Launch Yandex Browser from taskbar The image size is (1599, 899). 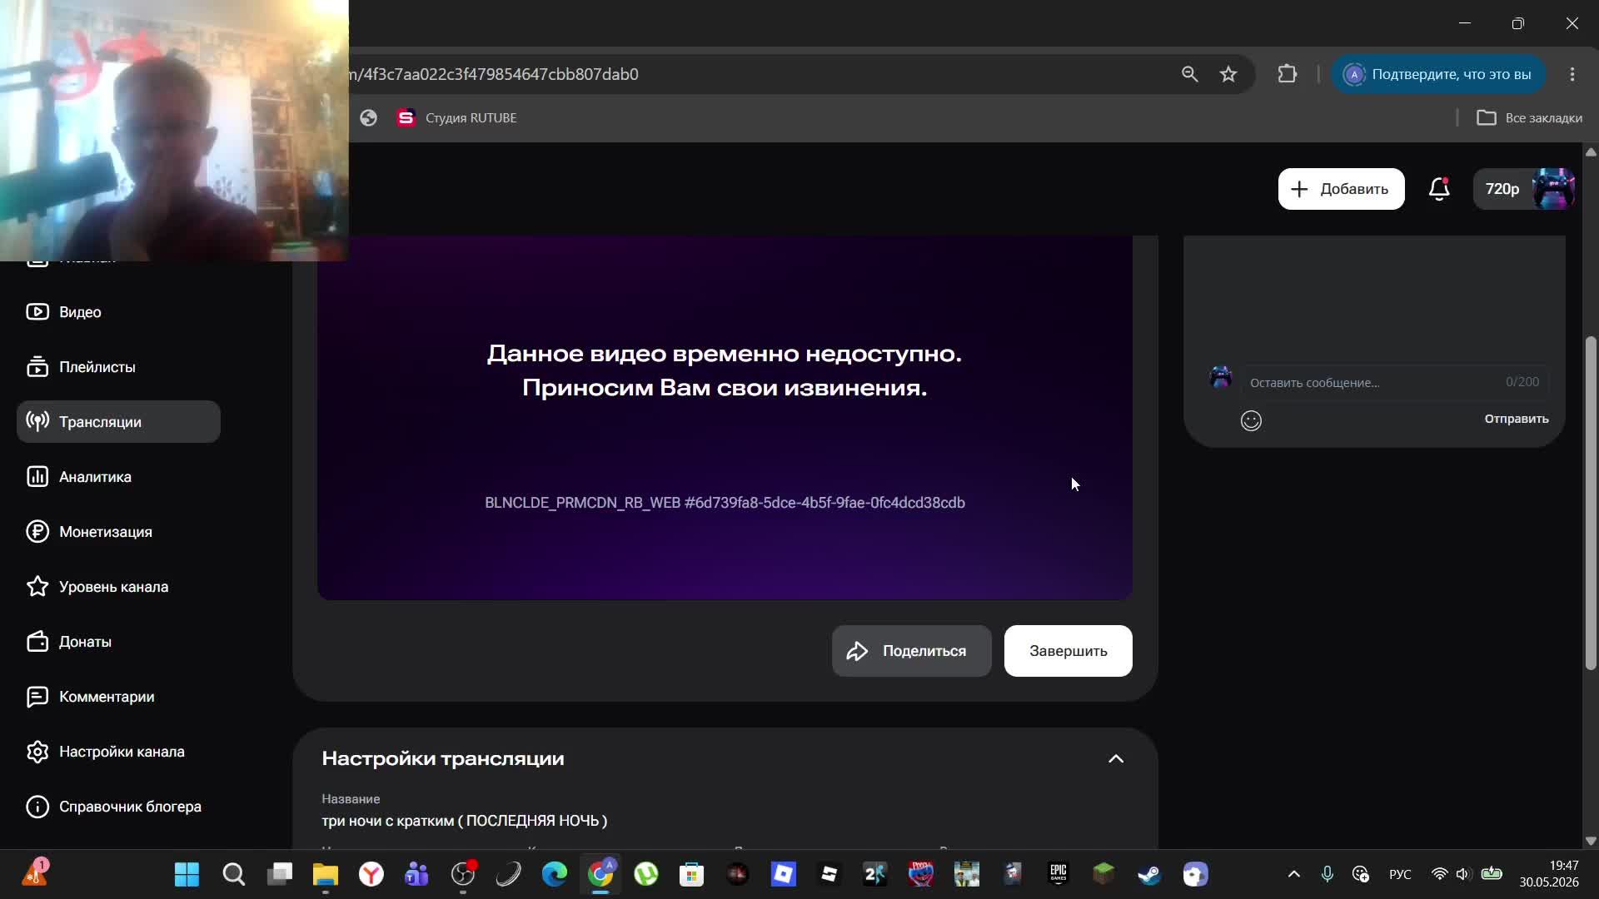(371, 875)
